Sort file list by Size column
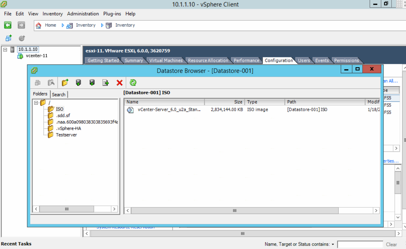Image resolution: width=406 pixels, height=249 pixels. click(224, 102)
